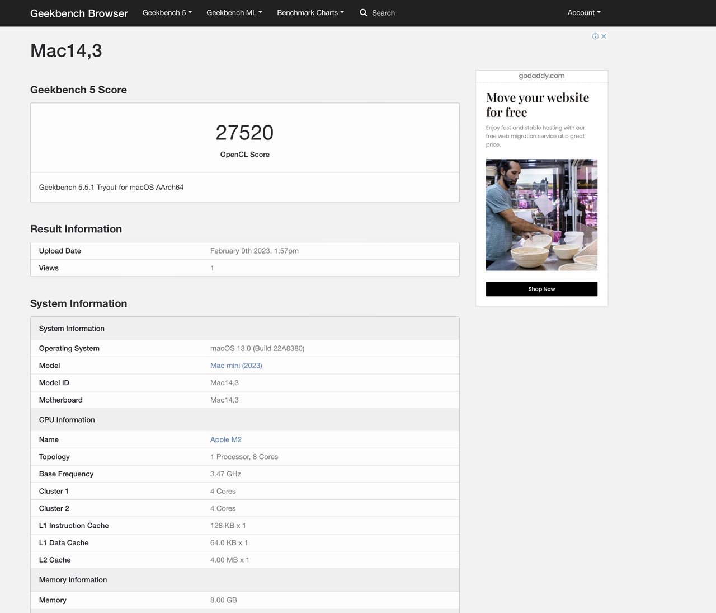This screenshot has width=716, height=613.
Task: Click the 'Views' row label
Action: 49,268
